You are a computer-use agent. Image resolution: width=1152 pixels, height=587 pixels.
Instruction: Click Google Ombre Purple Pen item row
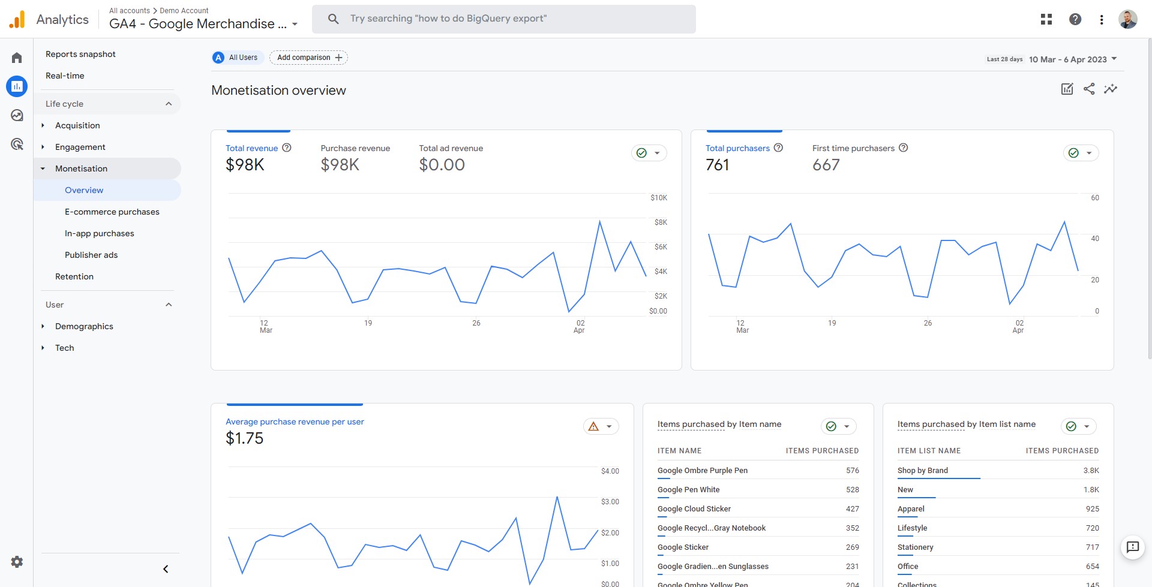click(758, 471)
